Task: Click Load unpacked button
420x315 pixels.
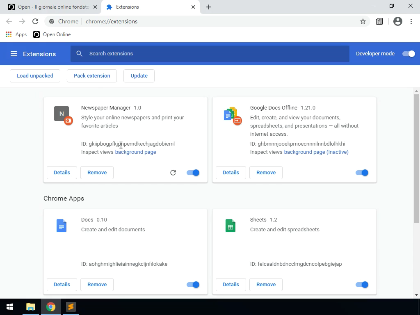Action: (x=35, y=76)
